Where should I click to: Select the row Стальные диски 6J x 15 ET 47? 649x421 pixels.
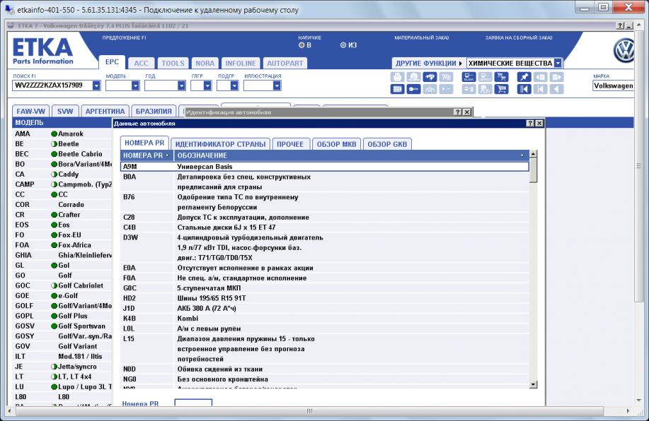click(324, 227)
